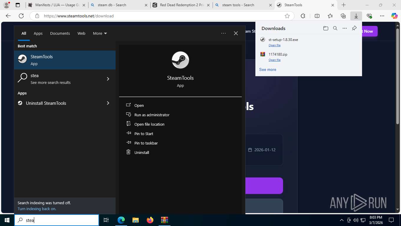The width and height of the screenshot is (401, 226).
Task: Open the search panel options ellipsis
Action: [x=223, y=33]
